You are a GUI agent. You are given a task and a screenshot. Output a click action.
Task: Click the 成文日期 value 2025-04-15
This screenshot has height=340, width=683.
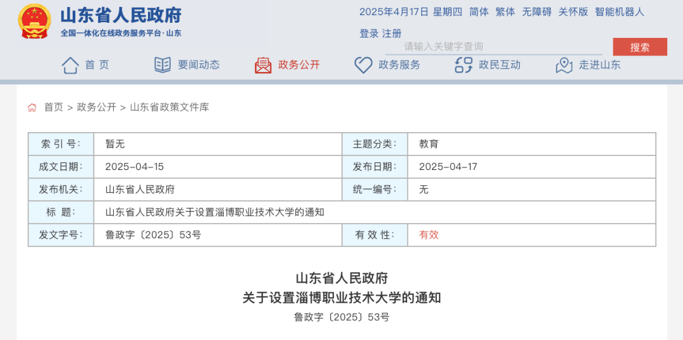click(135, 167)
